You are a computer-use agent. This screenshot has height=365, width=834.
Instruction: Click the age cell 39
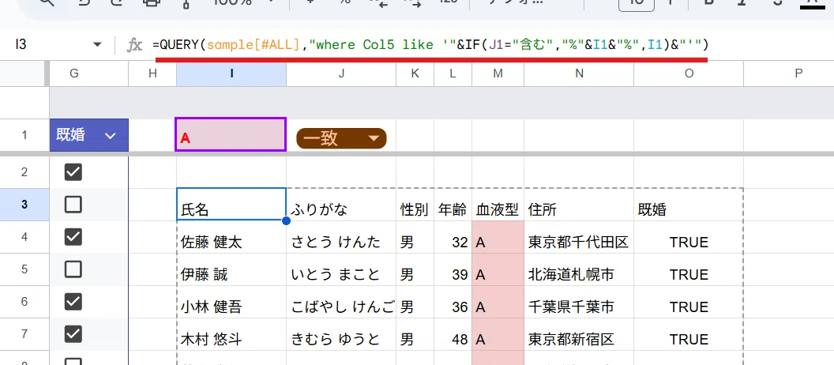pyautogui.click(x=453, y=269)
